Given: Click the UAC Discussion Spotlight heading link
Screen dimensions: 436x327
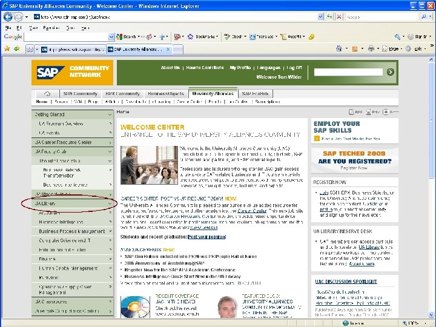Looking at the screenshot, I should tap(346, 282).
